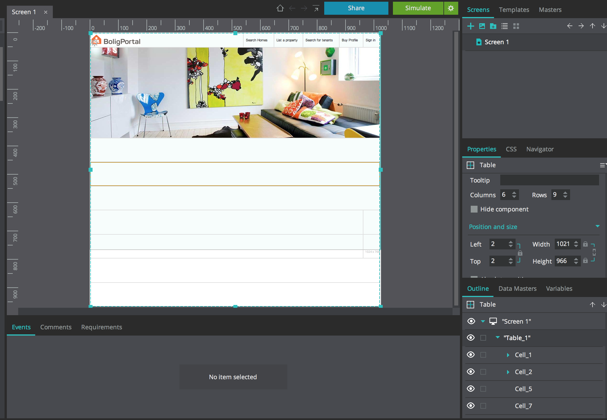Increase the Columns stepper value
607x420 pixels.
tap(514, 193)
